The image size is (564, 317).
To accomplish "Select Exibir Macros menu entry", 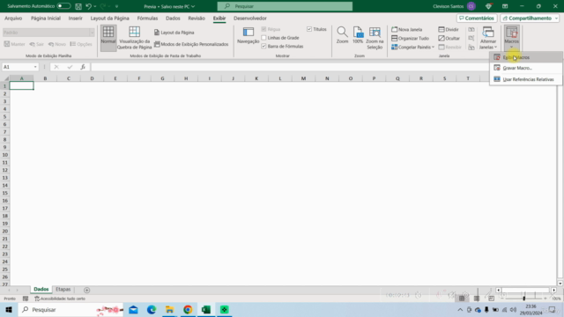I will click(526, 57).
